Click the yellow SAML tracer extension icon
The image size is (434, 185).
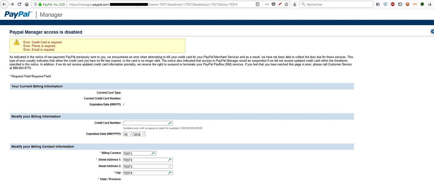(x=415, y=4)
